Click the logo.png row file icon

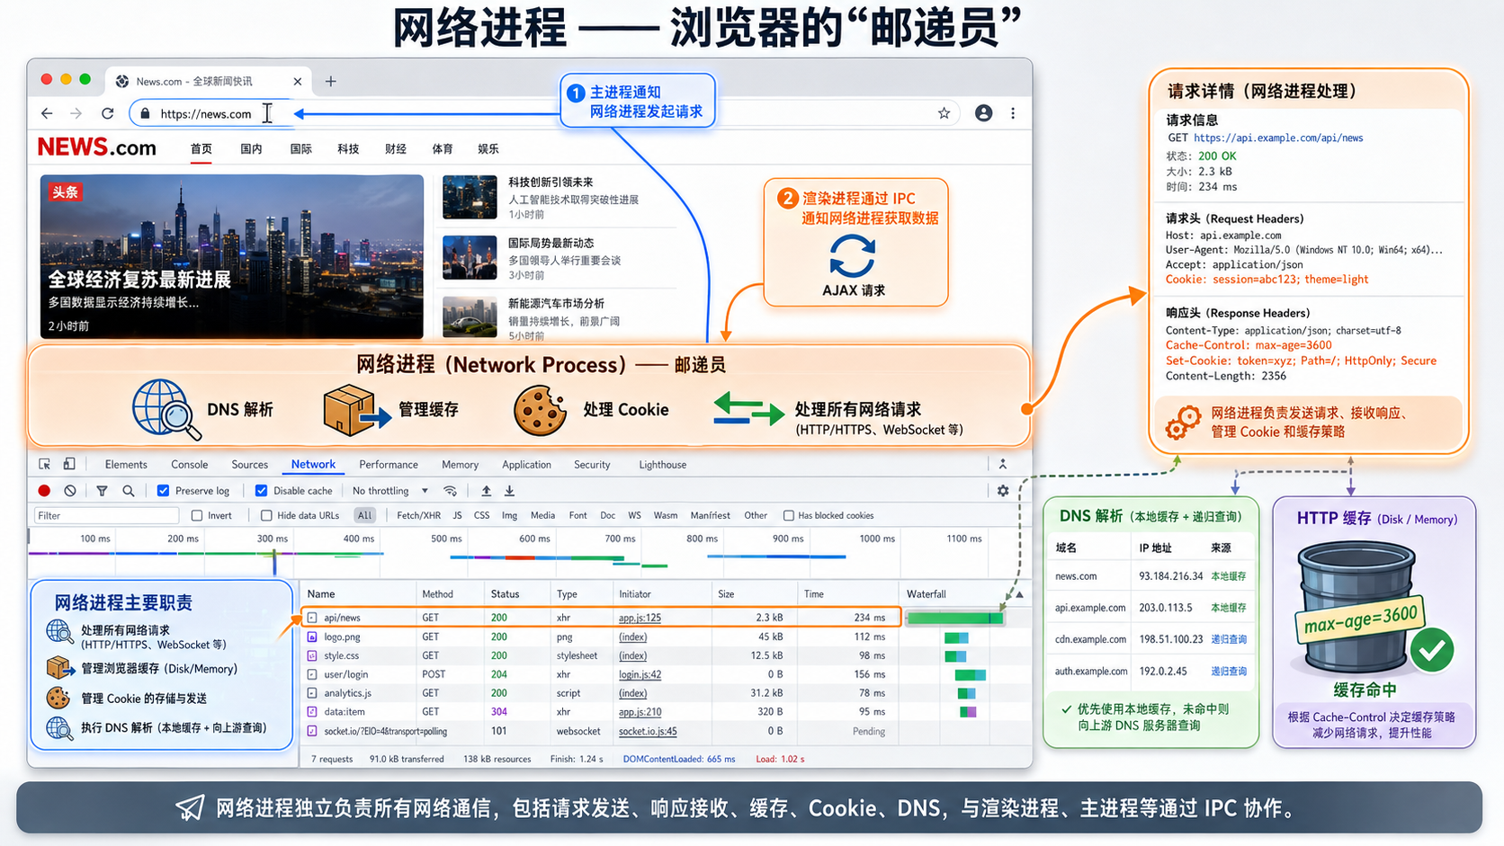coord(312,637)
